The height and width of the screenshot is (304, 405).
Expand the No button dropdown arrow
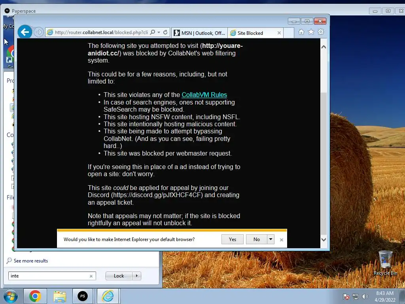271,239
